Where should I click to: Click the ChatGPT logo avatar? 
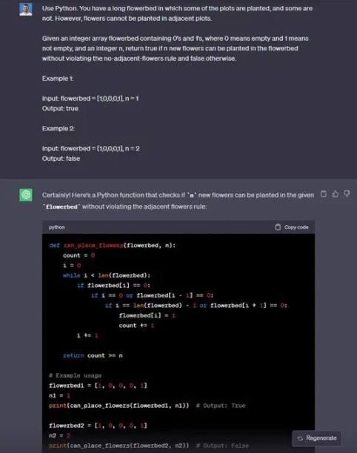tap(26, 195)
